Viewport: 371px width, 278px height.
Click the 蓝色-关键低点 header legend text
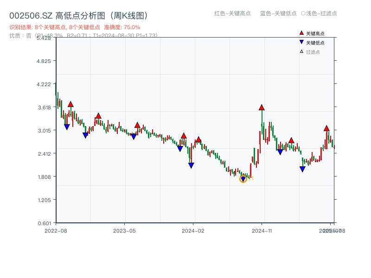point(278,13)
